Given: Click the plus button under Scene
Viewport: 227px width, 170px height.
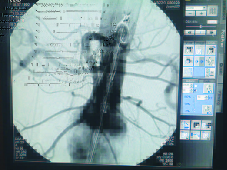Looking at the screenshot, I should click(201, 13).
